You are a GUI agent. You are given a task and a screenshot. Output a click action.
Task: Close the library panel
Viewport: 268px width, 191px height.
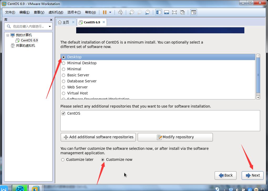(51, 20)
